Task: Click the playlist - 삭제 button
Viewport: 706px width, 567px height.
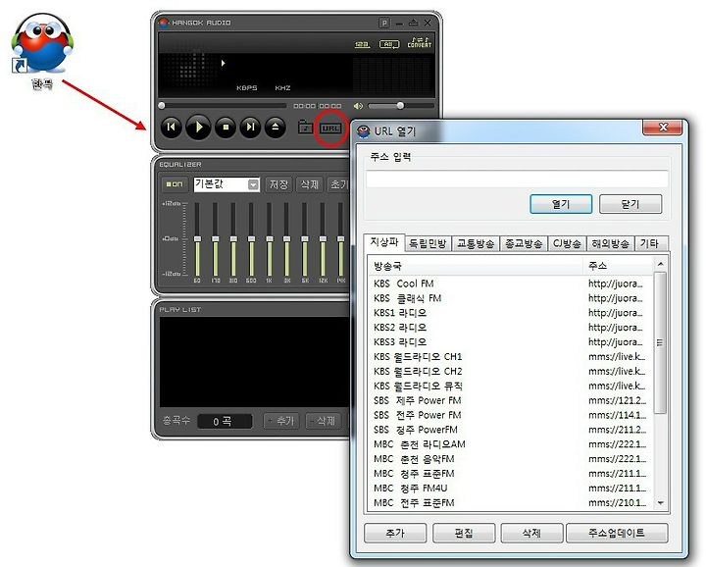Action: [x=323, y=421]
